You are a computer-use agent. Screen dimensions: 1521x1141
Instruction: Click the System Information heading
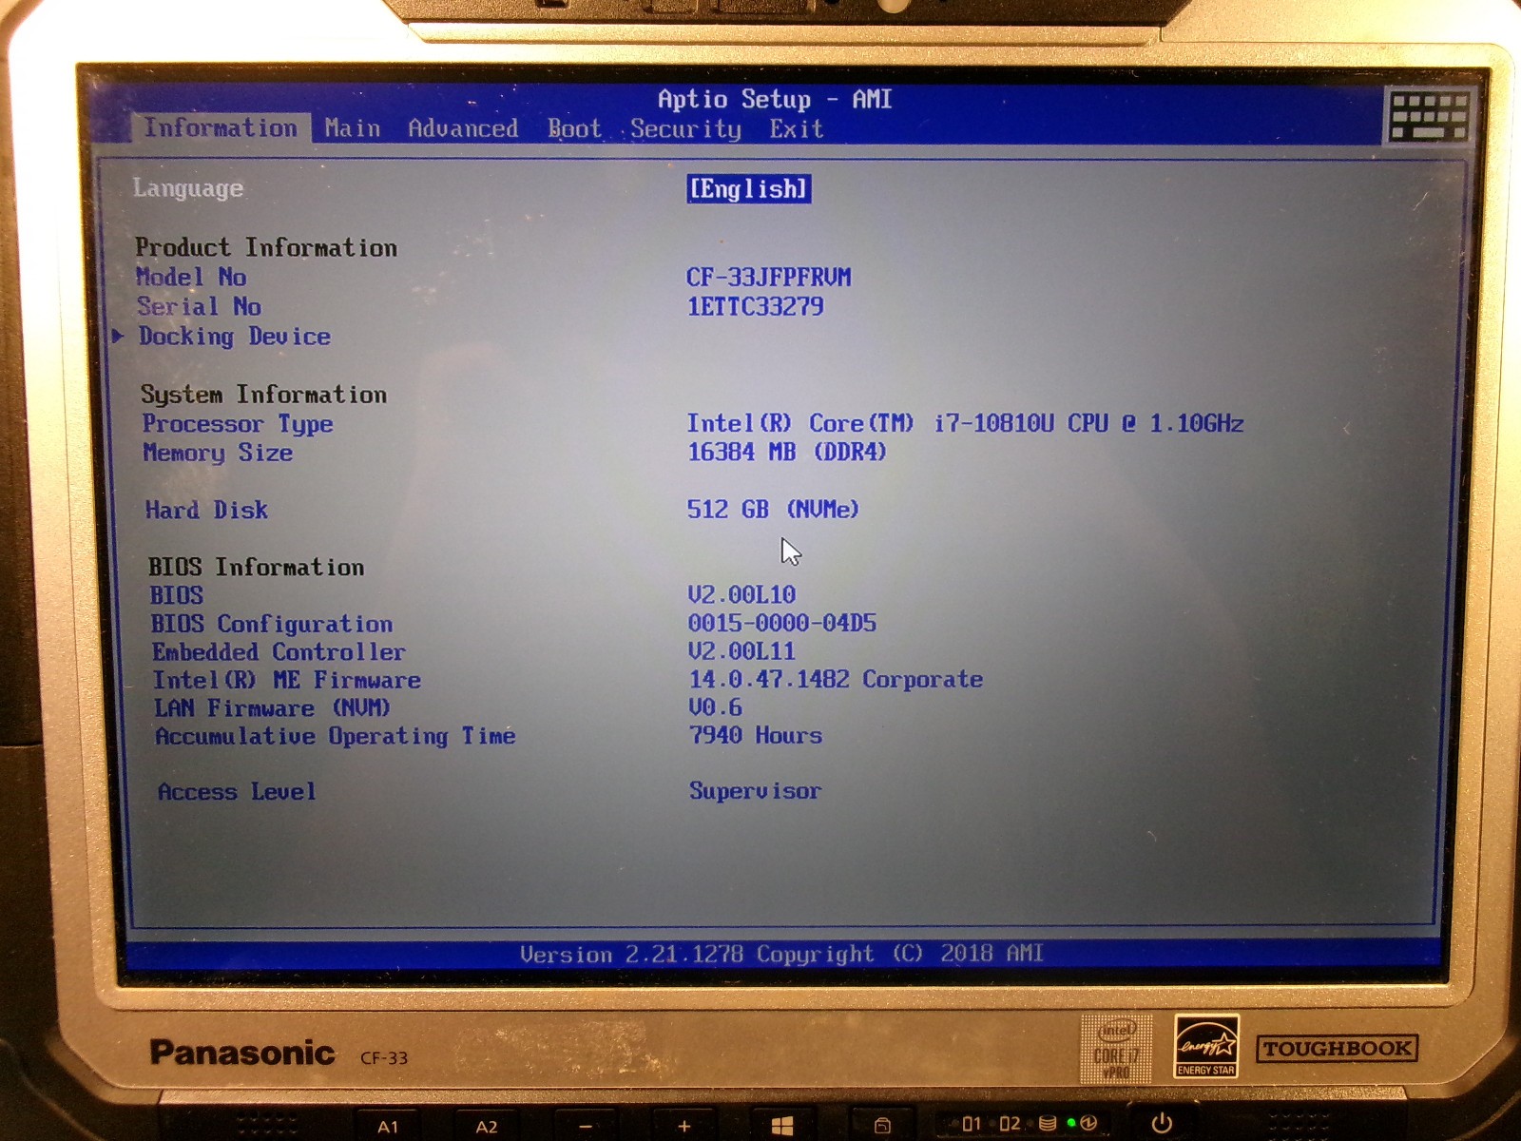tap(263, 394)
